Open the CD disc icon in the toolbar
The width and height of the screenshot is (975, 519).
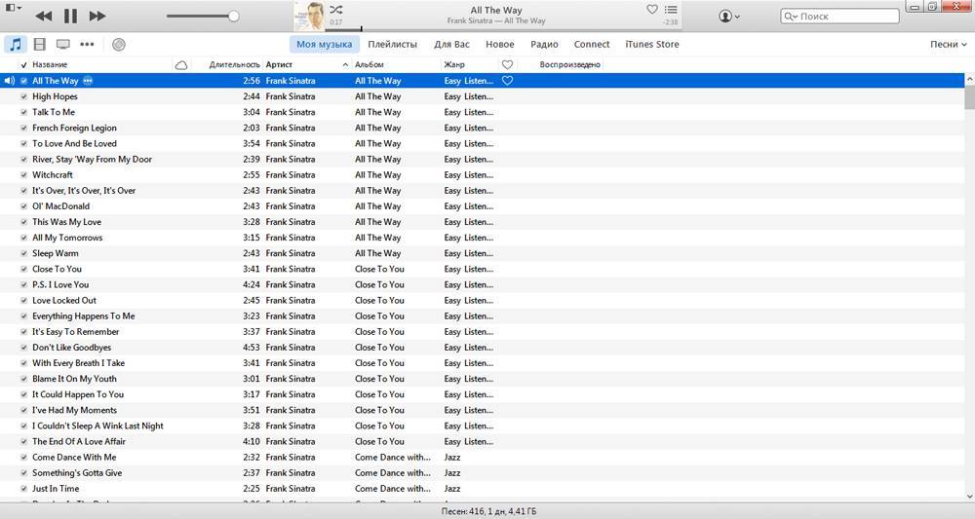coord(119,44)
